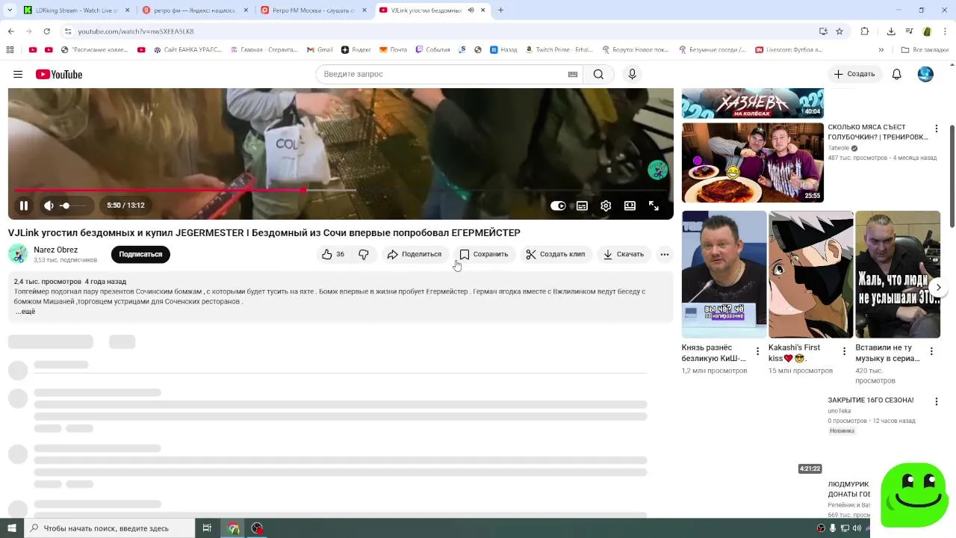Open options for 'ЗАКРЫТИЕ 16ГО СЕЗОНА!' video
The image size is (956, 538).
pos(936,401)
